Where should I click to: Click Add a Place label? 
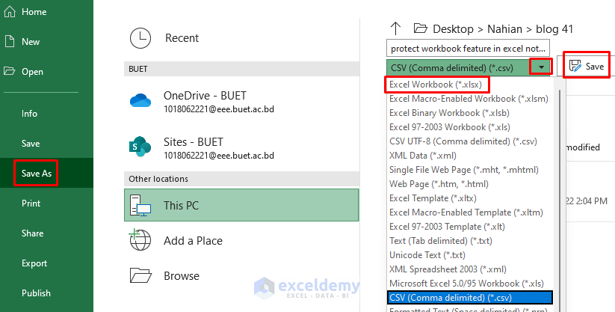[x=193, y=240]
